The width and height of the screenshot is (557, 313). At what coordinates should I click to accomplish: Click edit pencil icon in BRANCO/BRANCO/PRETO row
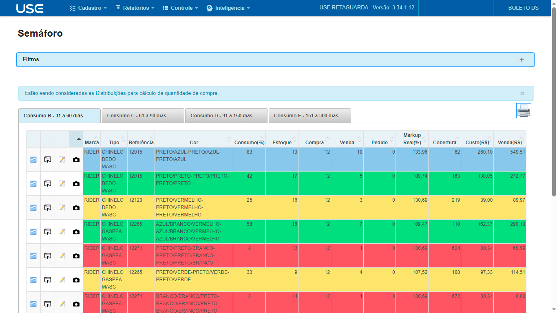[x=62, y=304]
